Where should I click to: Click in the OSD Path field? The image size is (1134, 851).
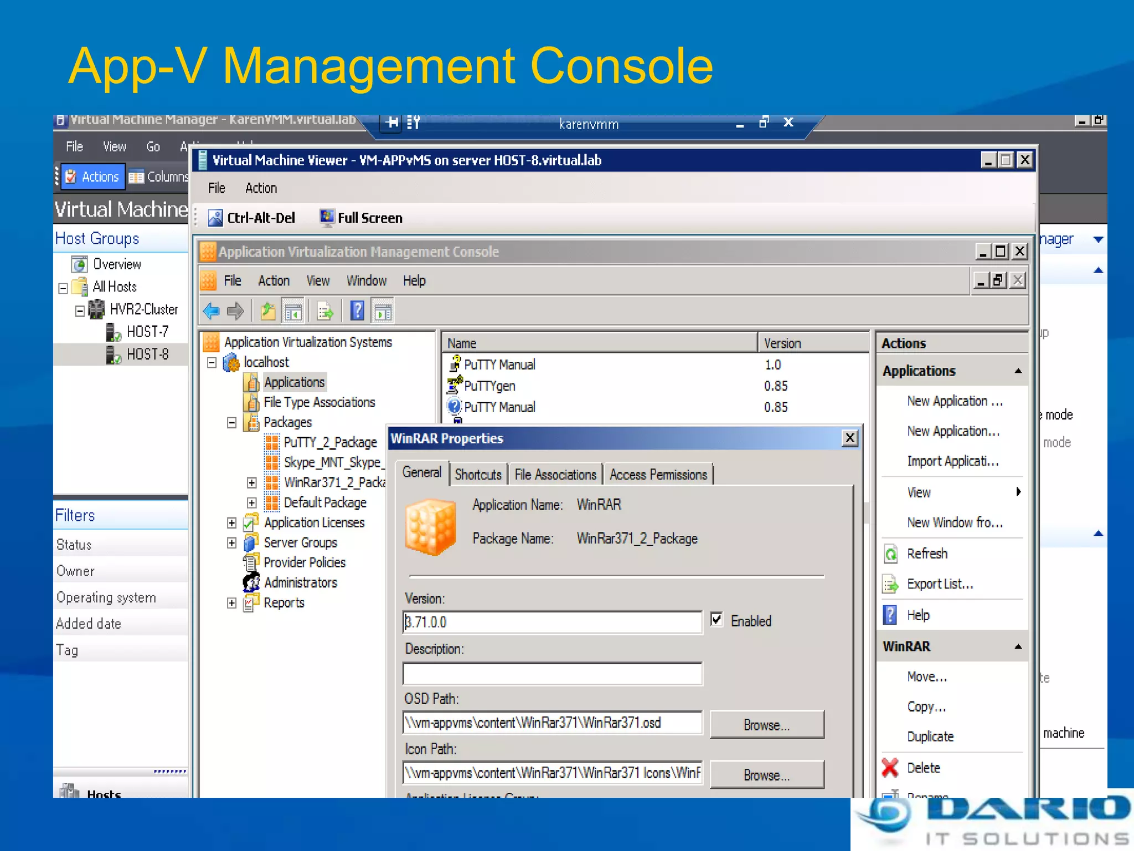point(553,723)
